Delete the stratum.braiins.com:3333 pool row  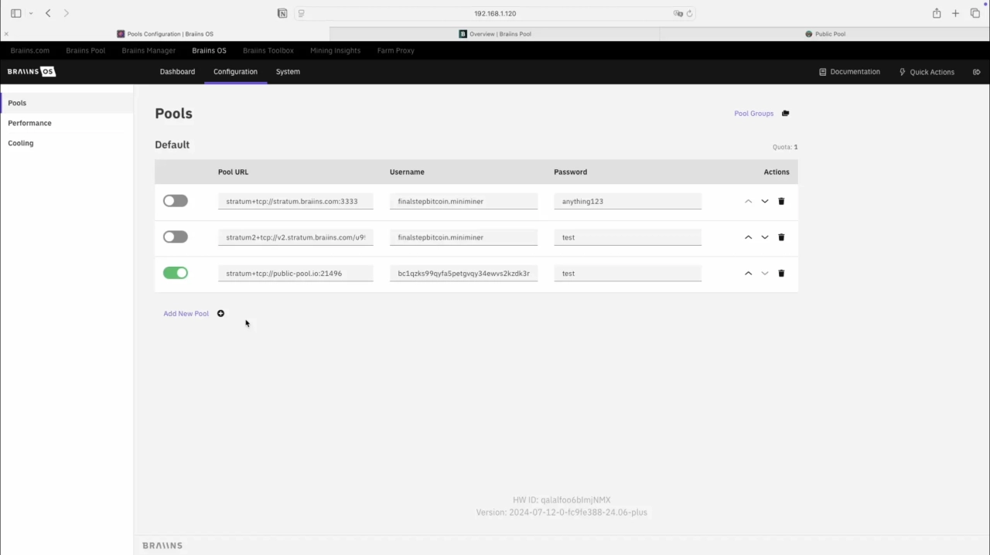click(x=781, y=201)
